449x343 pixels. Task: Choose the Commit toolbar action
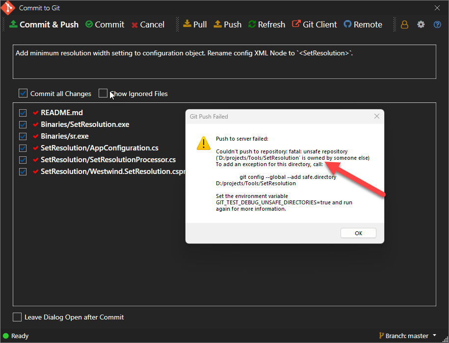[104, 24]
